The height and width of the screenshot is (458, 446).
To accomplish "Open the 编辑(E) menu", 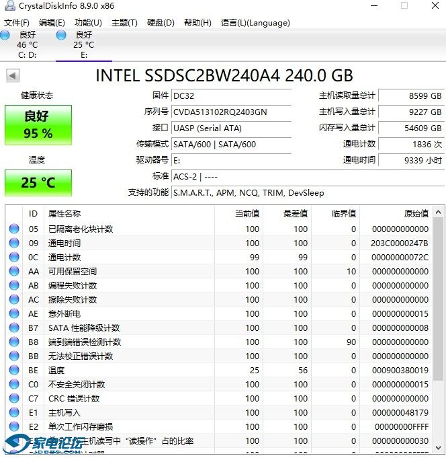I will (x=52, y=22).
